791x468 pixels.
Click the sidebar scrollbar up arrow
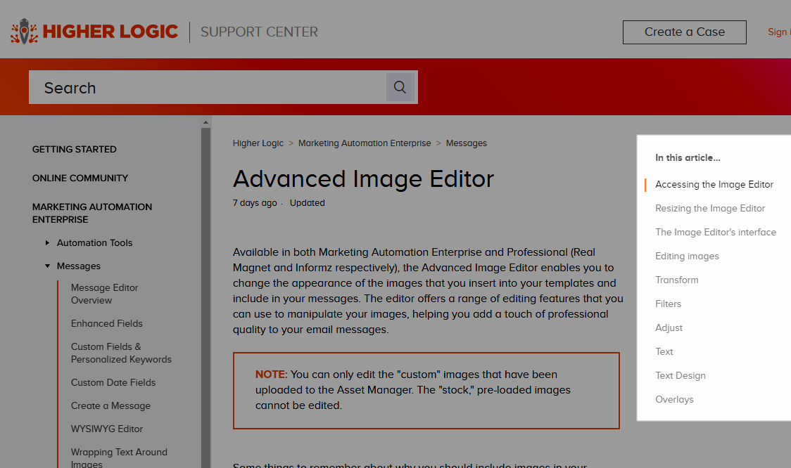[205, 122]
